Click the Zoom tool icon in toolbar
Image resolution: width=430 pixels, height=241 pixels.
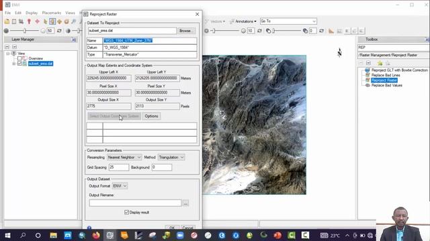coord(73,21)
